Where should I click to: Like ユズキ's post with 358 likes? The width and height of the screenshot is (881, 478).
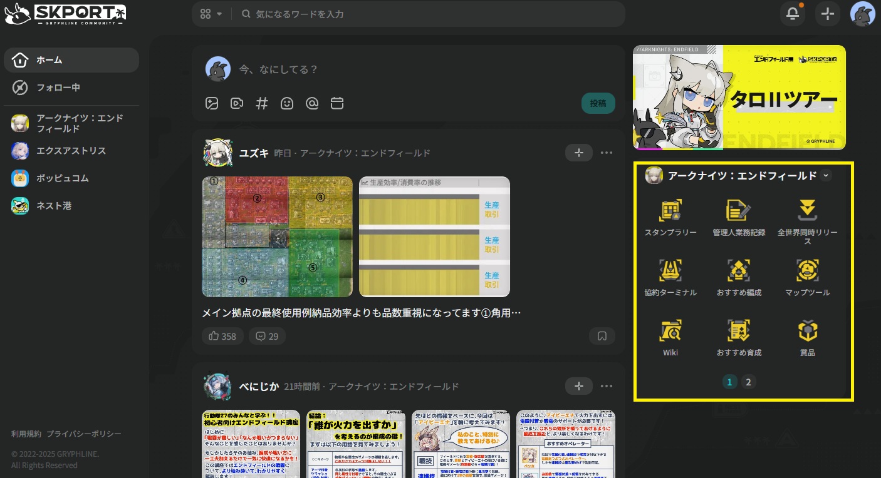[222, 336]
